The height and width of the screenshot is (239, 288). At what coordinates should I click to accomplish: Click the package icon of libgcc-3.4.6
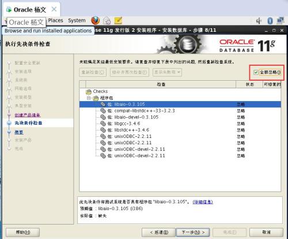pyautogui.click(x=103, y=124)
